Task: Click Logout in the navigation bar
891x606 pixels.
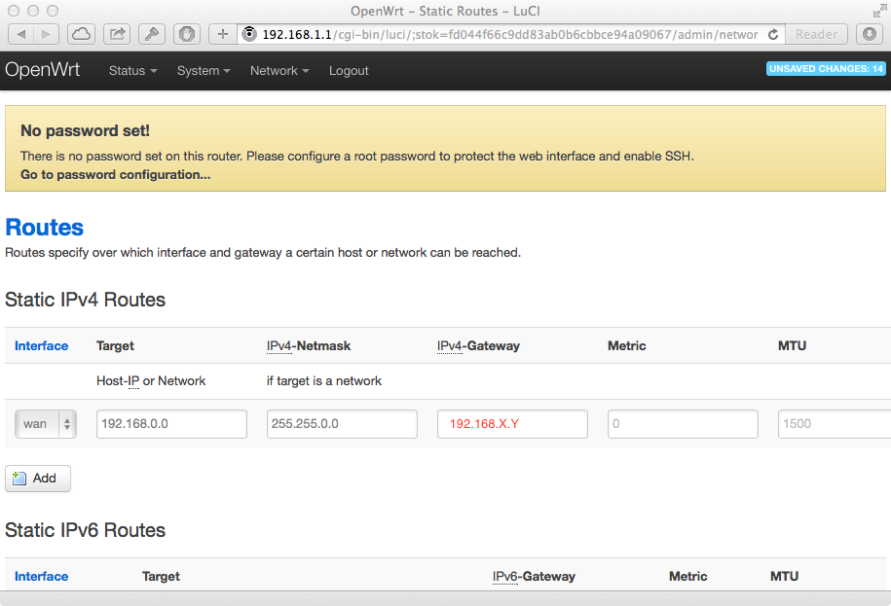Action: click(x=349, y=71)
